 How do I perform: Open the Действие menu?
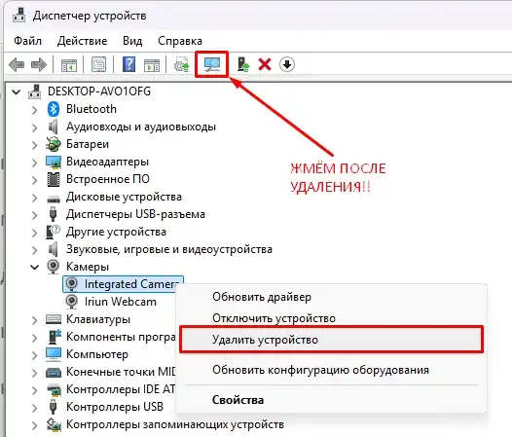[x=82, y=41]
